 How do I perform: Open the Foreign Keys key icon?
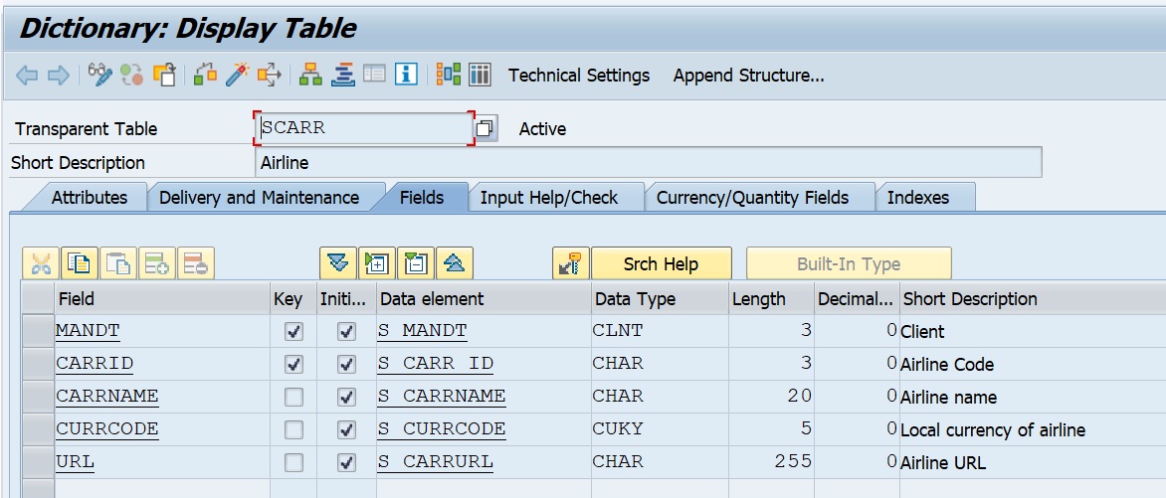[571, 263]
